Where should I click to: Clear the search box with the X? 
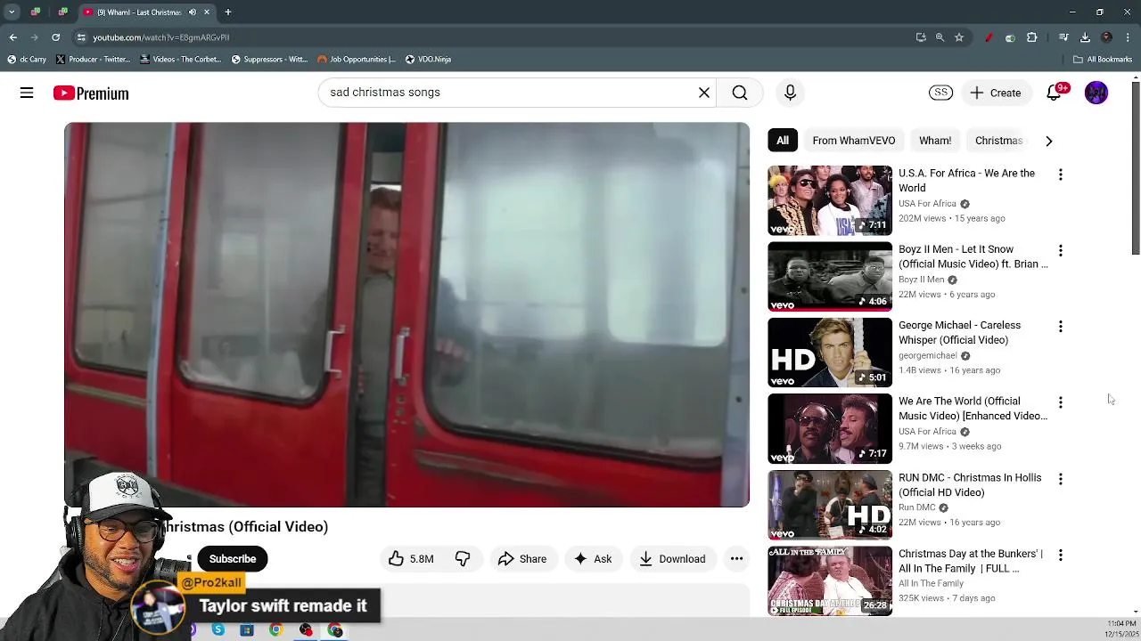coord(704,93)
